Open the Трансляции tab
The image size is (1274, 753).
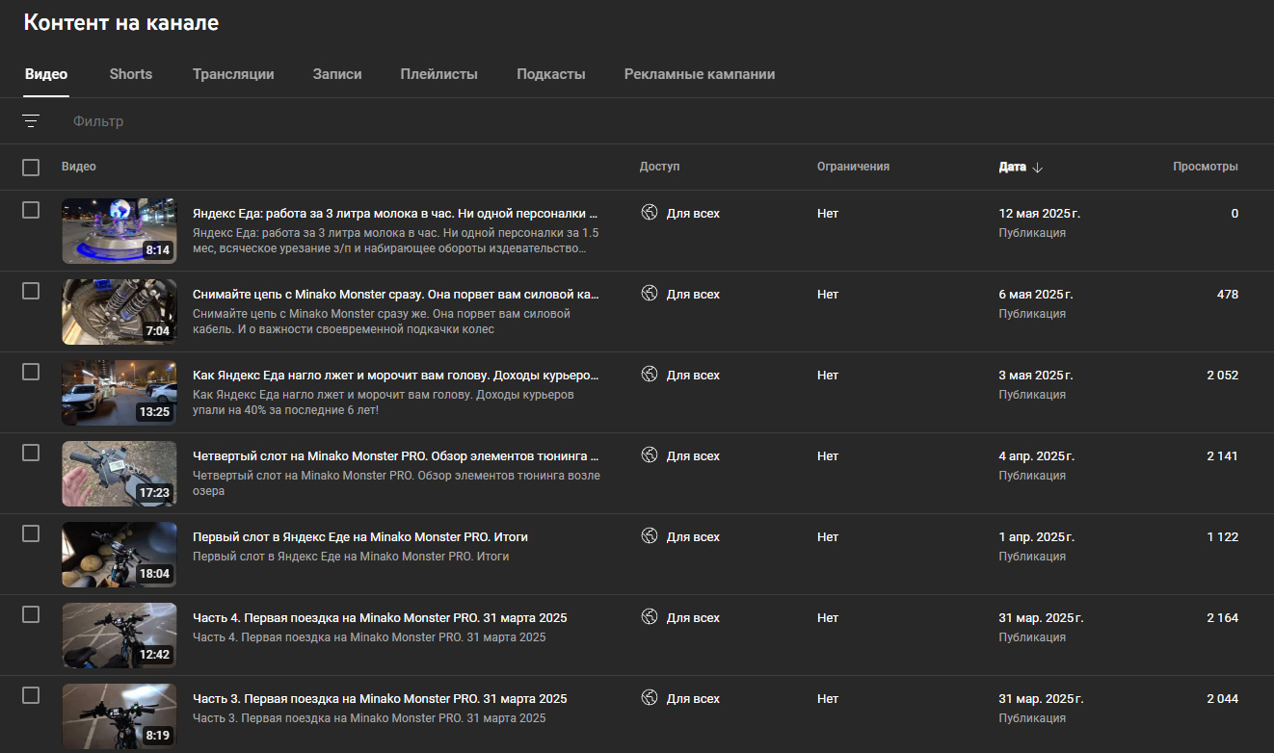click(233, 74)
